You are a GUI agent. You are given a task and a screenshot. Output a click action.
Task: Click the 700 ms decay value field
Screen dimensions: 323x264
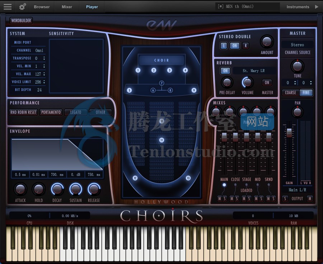[x=57, y=174]
